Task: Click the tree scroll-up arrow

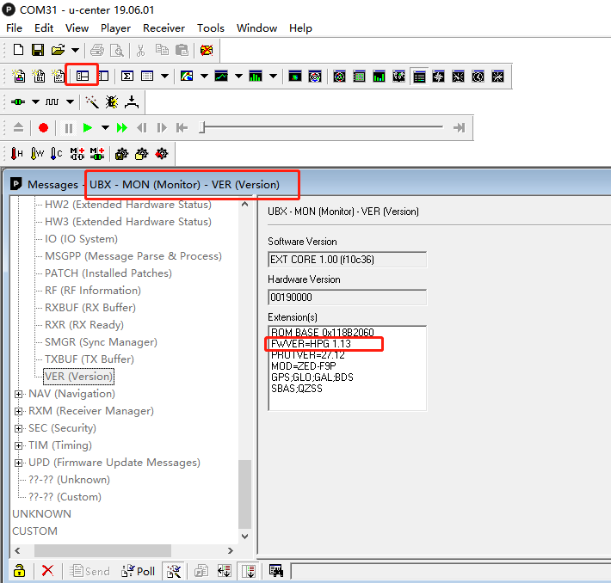Action: click(244, 204)
